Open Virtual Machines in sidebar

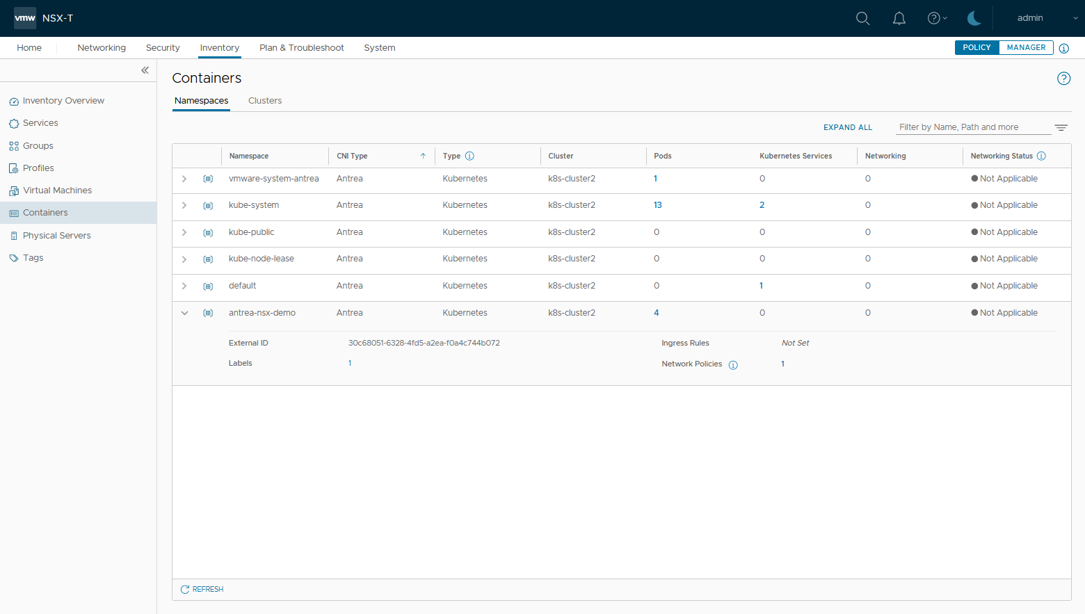[x=57, y=191]
